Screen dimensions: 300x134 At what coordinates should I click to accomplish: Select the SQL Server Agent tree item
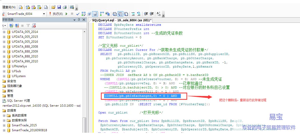[x=18, y=101]
